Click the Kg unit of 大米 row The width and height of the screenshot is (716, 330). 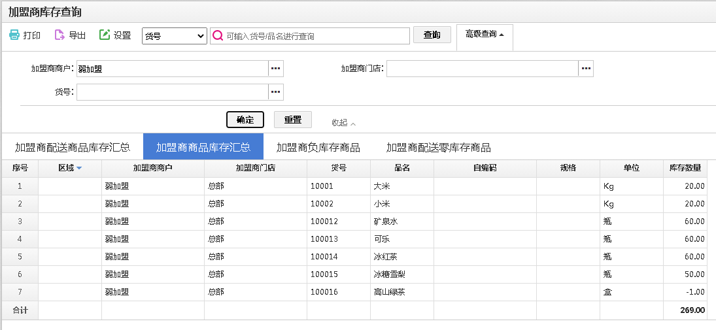pyautogui.click(x=632, y=186)
